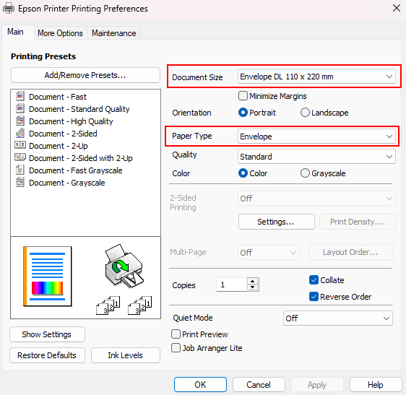Open the Document Size dropdown

click(316, 77)
